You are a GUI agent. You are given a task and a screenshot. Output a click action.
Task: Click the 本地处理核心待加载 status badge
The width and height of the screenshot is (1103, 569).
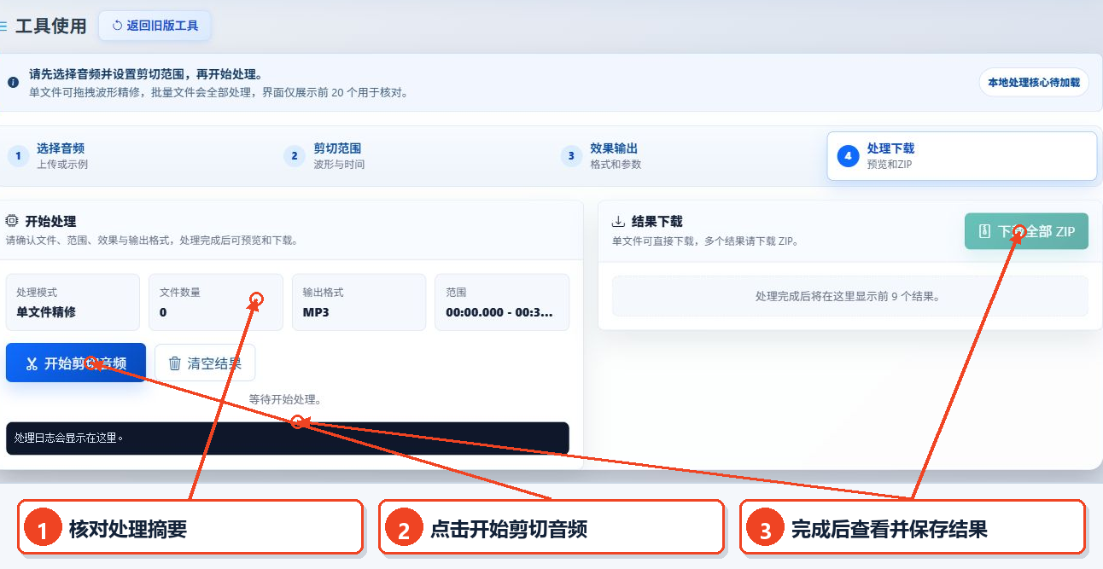click(x=1034, y=83)
